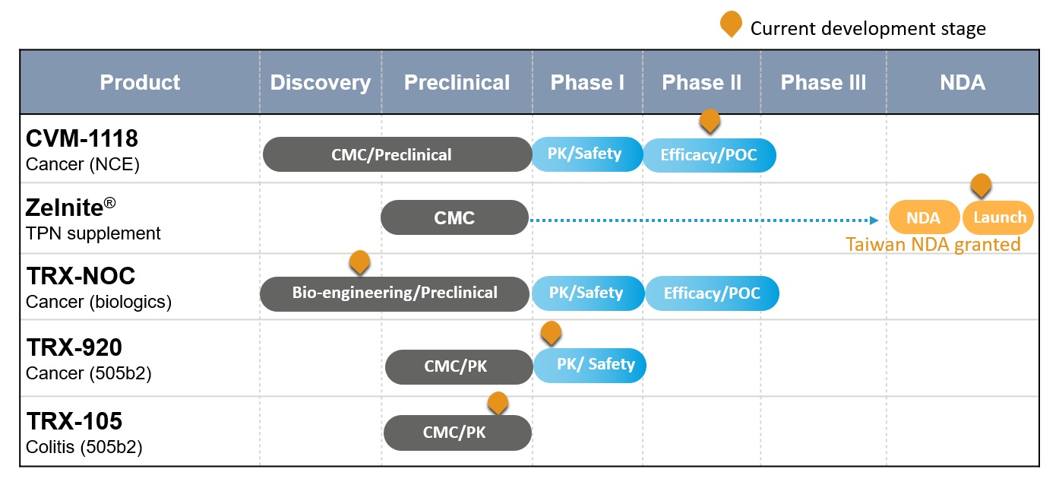Screen dimensions: 1059x485
Task: Click the TRX-NOC Efficacy/POC blue bar
Action: [x=712, y=293]
